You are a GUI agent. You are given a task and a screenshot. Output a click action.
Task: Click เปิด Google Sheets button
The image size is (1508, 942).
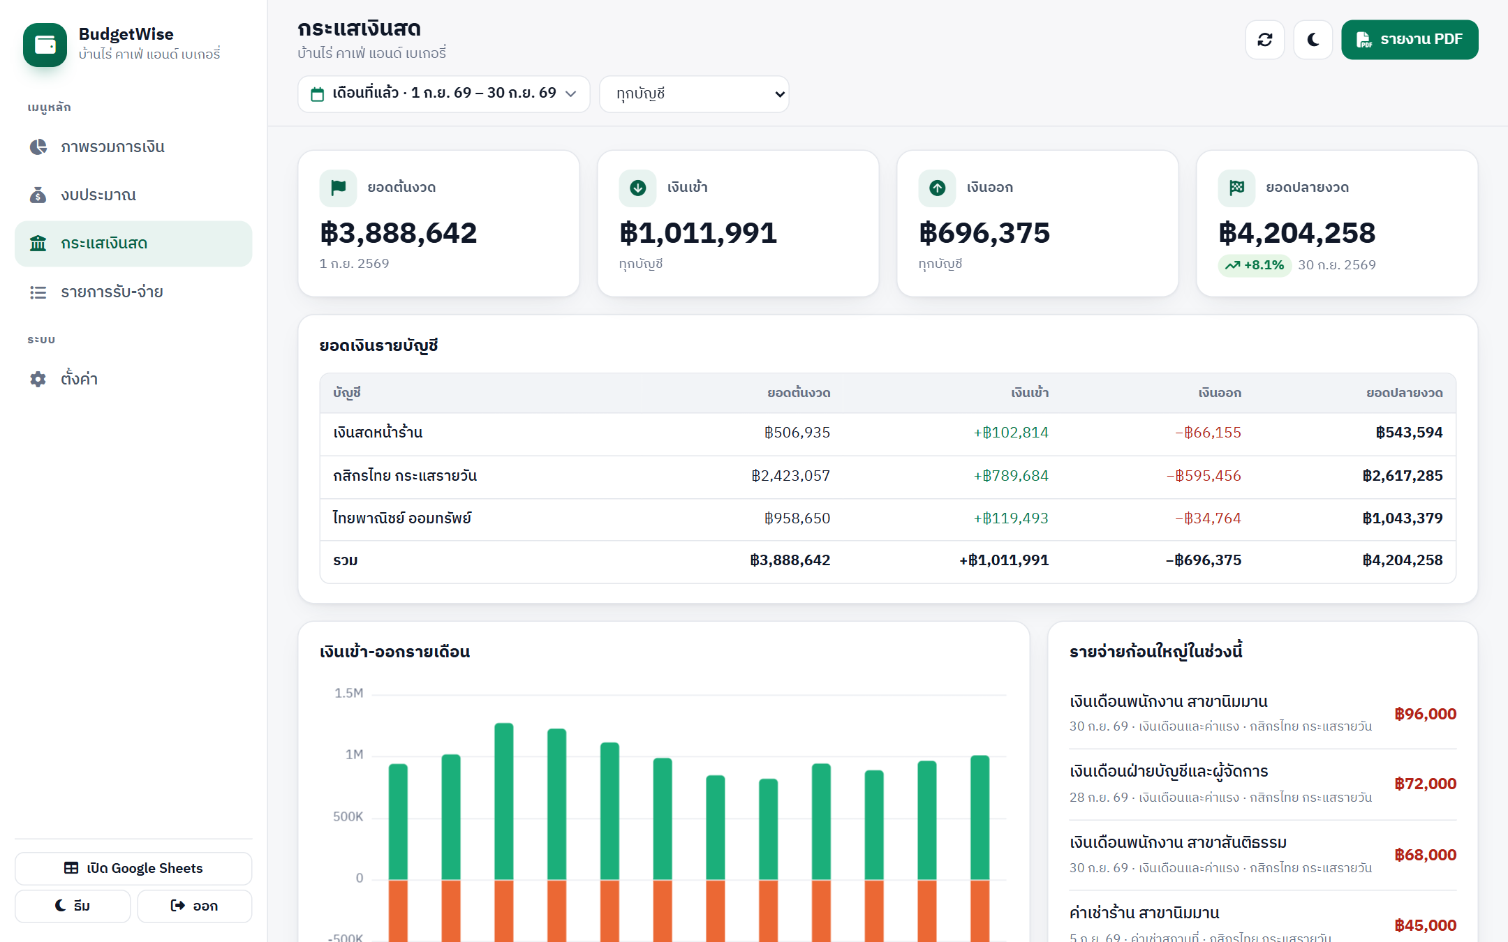coord(133,868)
